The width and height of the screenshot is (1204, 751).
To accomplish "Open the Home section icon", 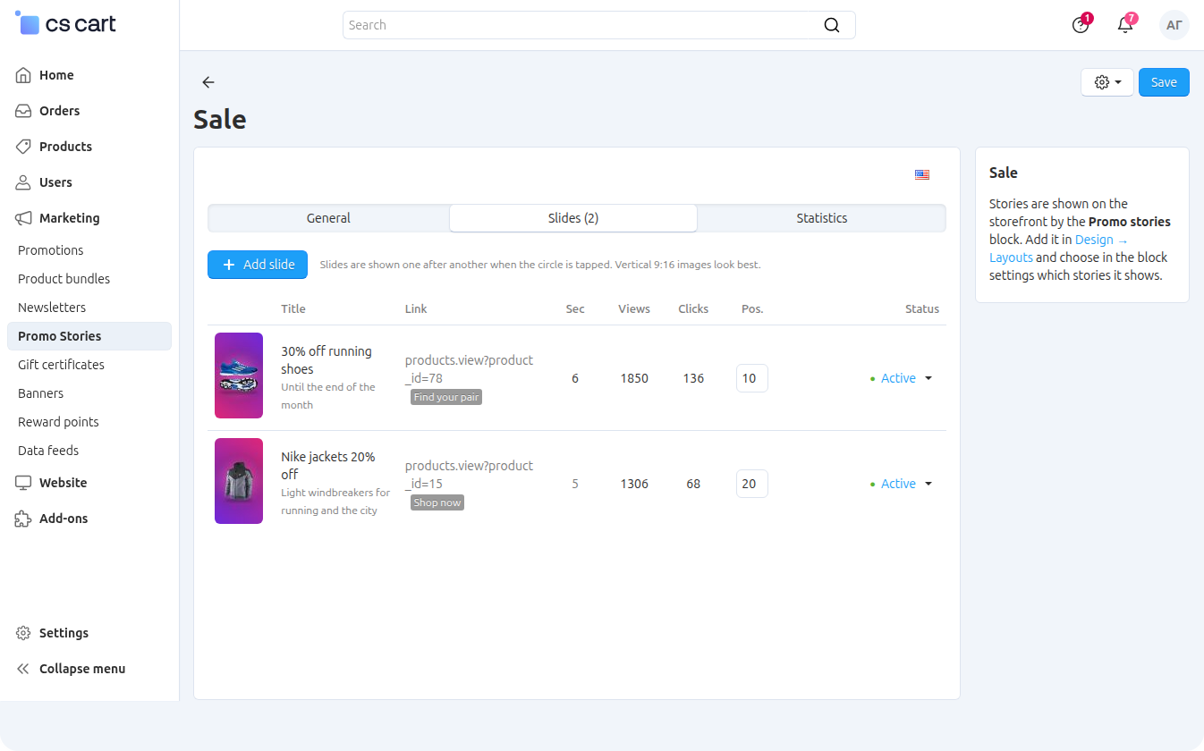I will coord(24,75).
